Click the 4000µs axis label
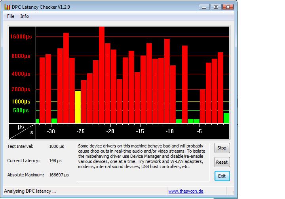The height and width of the screenshot is (199, 285). point(21,74)
